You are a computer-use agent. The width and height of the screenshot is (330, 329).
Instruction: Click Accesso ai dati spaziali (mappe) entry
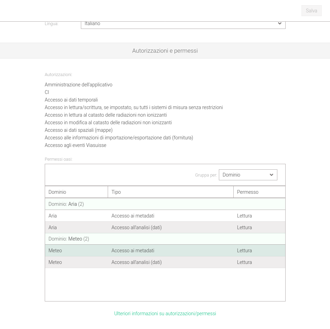click(x=78, y=130)
